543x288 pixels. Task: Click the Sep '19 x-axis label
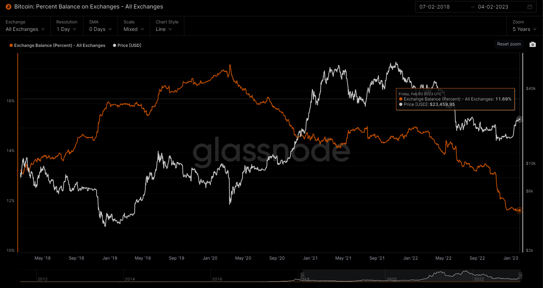coord(176,258)
